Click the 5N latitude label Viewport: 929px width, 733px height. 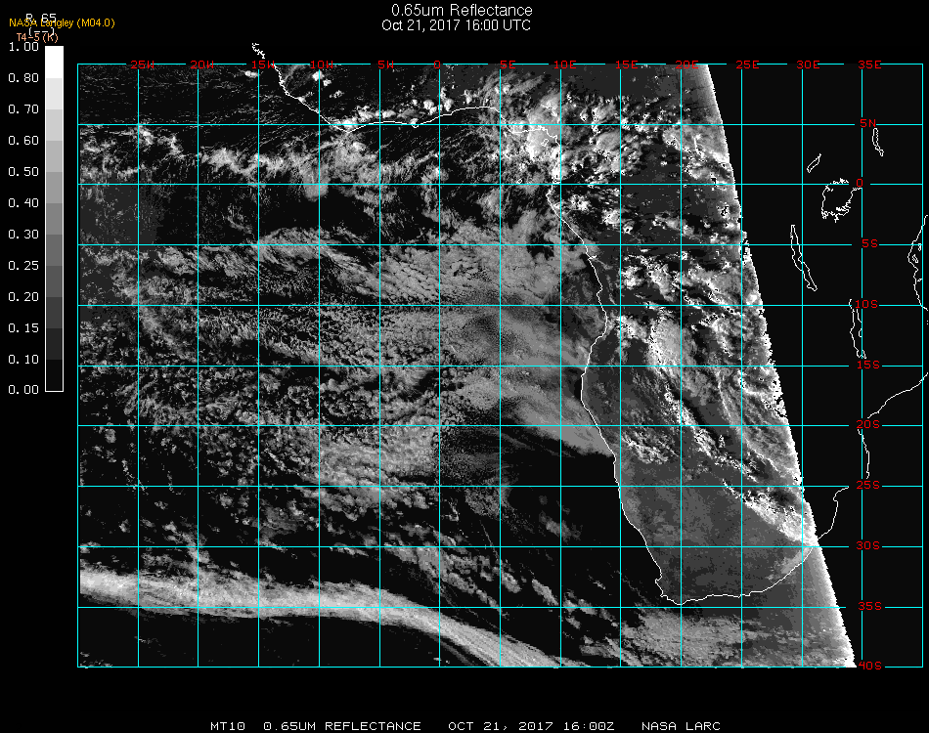click(x=867, y=124)
